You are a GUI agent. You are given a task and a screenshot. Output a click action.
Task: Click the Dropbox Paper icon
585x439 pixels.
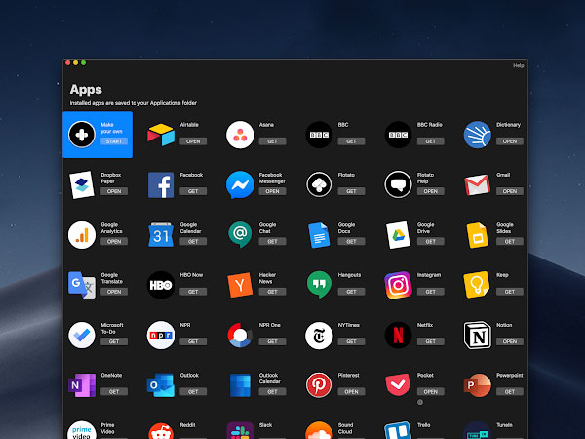(x=82, y=184)
